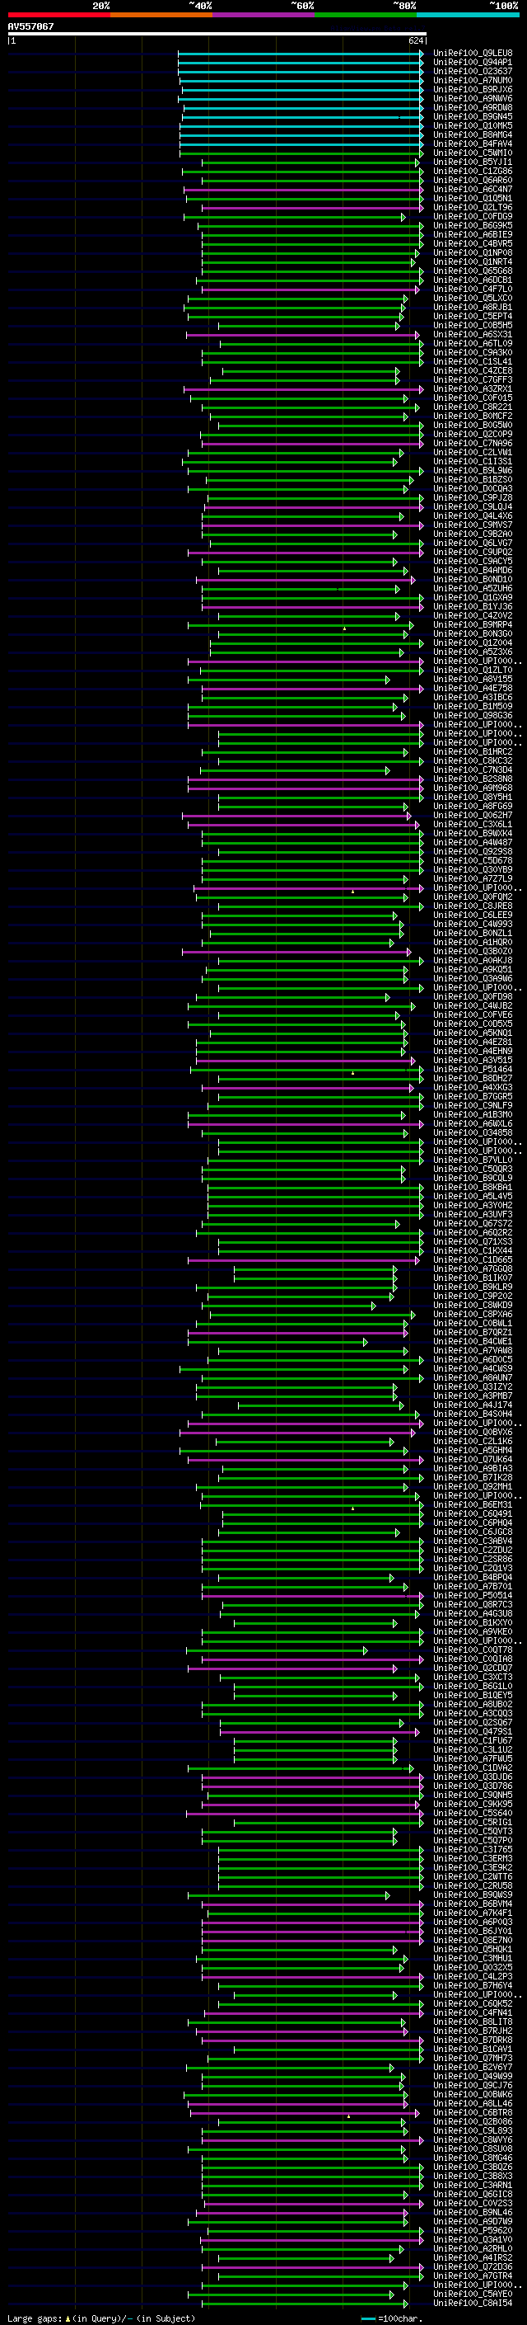
Task: Select label UniRef100_A1HQR0
Action: click(x=473, y=942)
